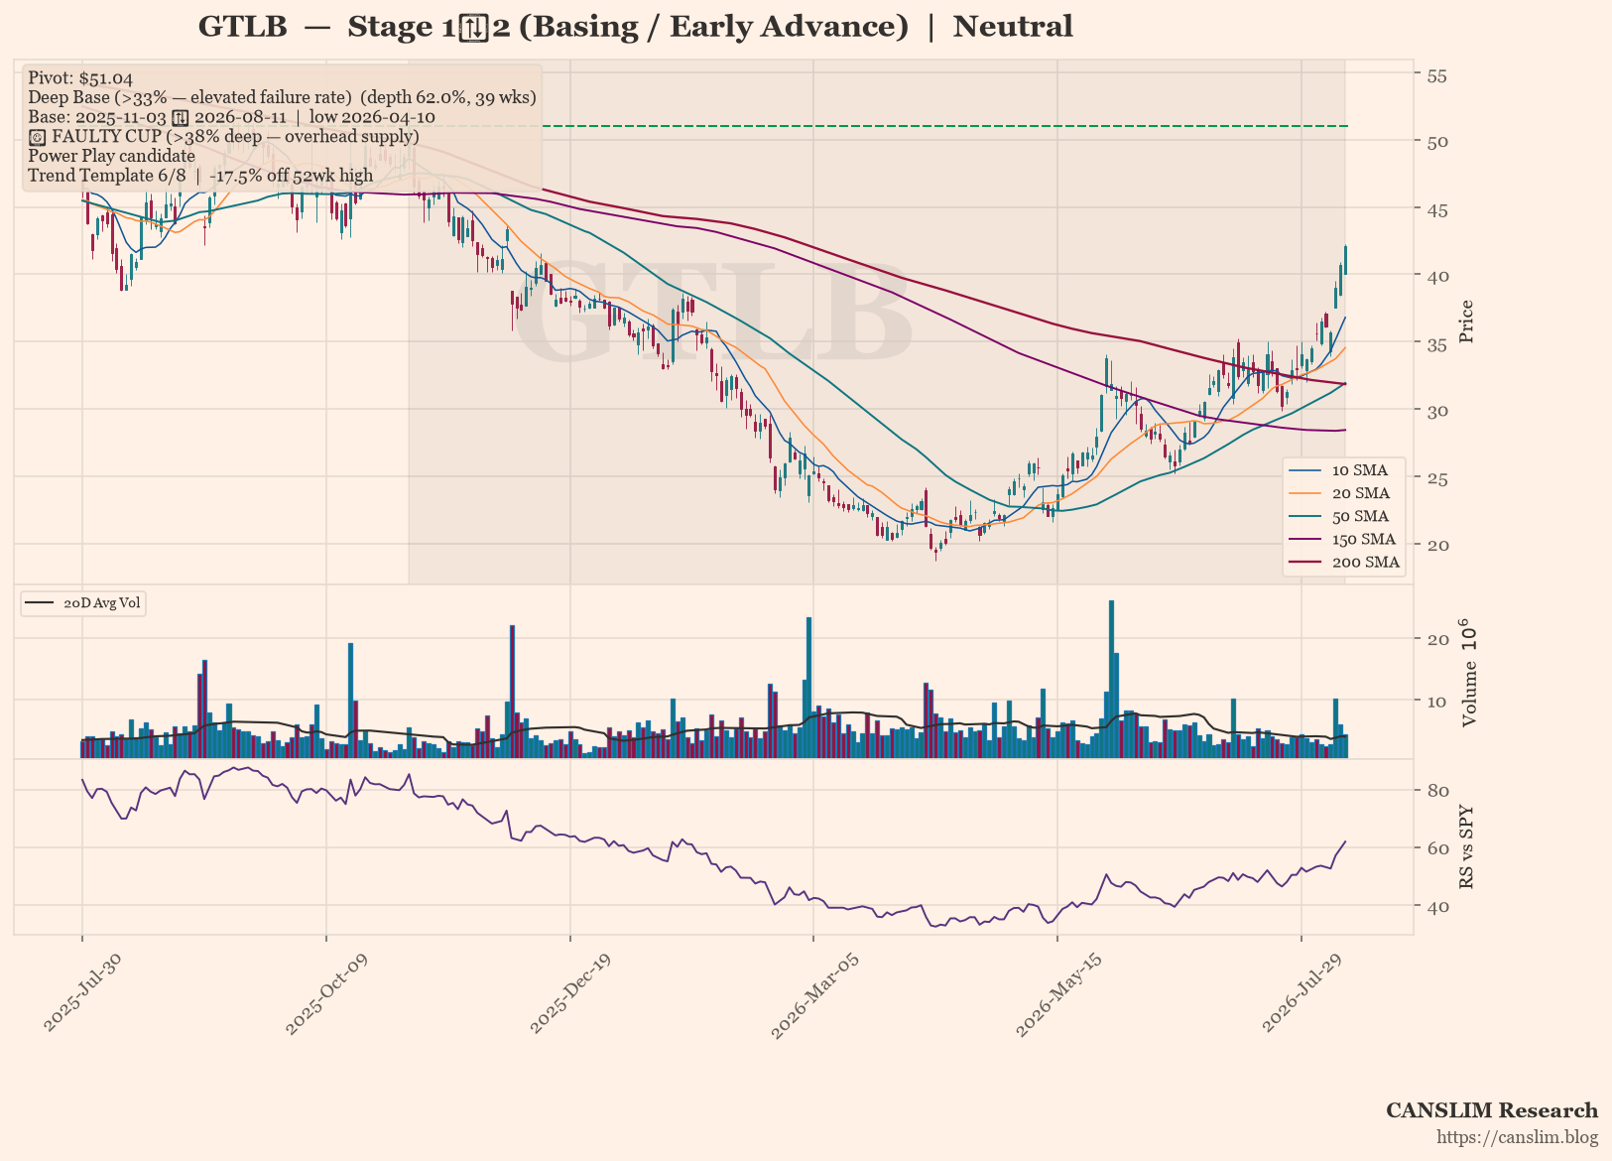This screenshot has height=1161, width=1612.
Task: Open the https://canslim.blog link
Action: pos(1517,1136)
